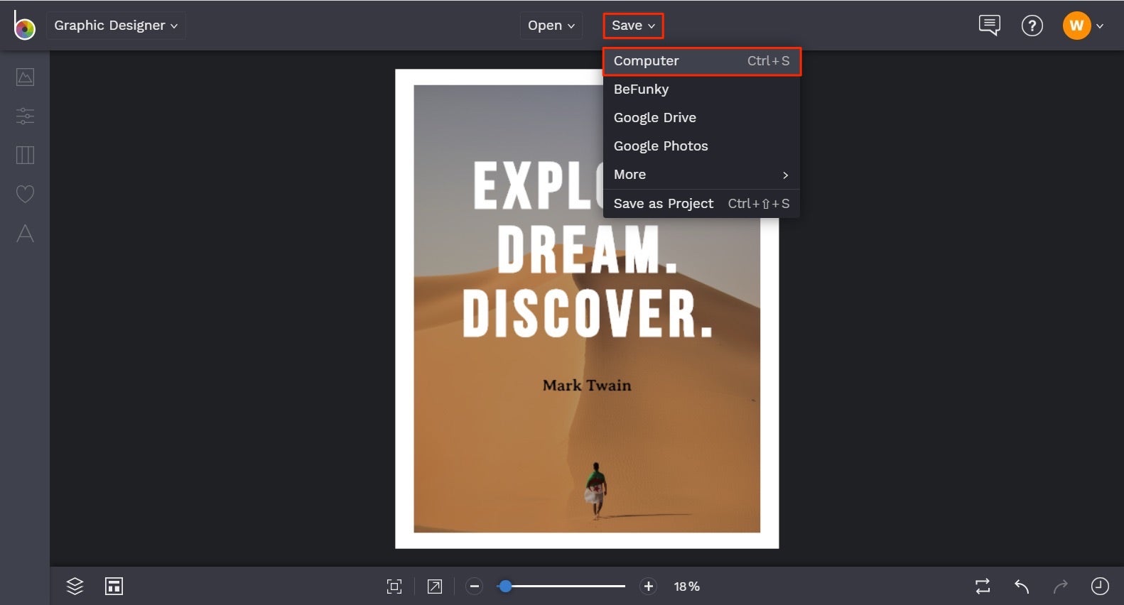This screenshot has width=1124, height=605.
Task: Select Google Drive save option
Action: point(655,118)
